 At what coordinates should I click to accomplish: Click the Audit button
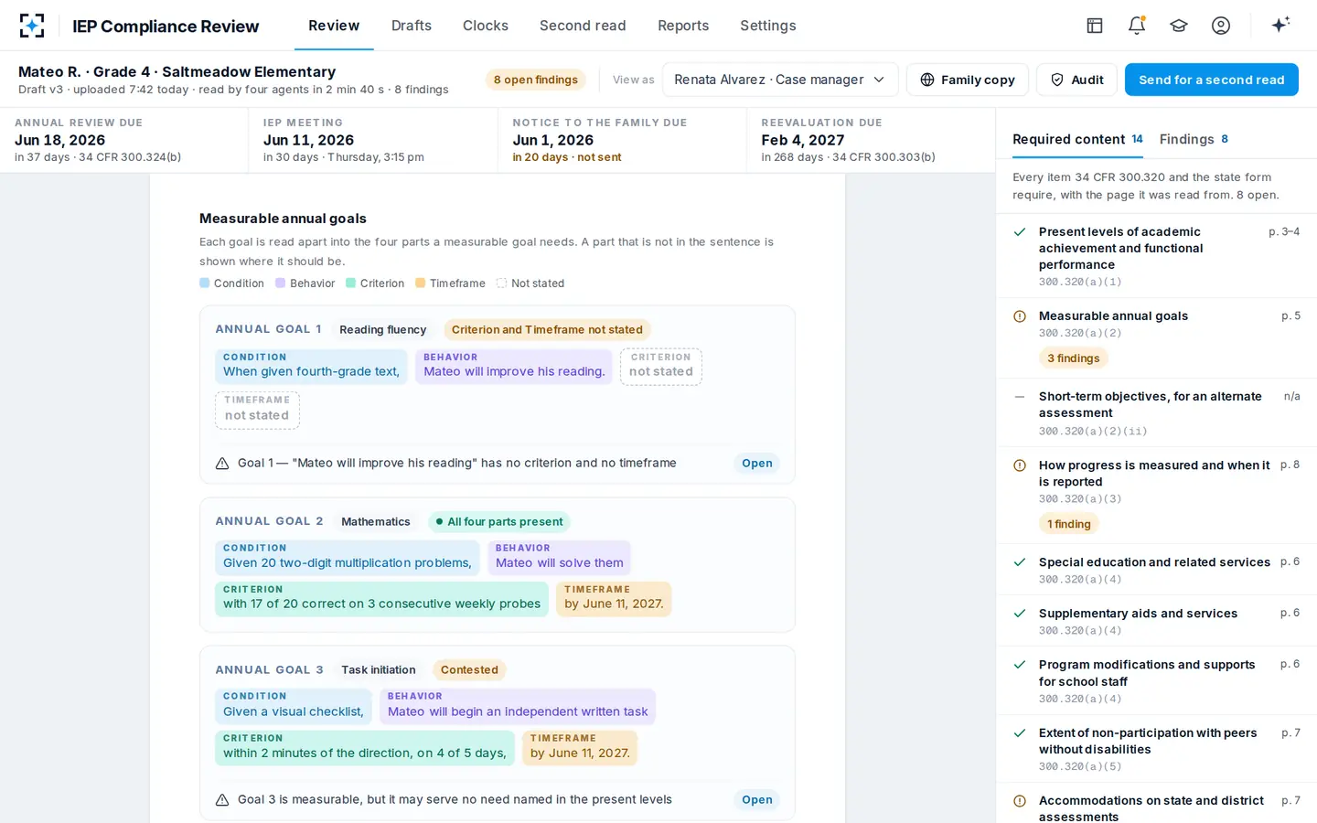[1076, 80]
